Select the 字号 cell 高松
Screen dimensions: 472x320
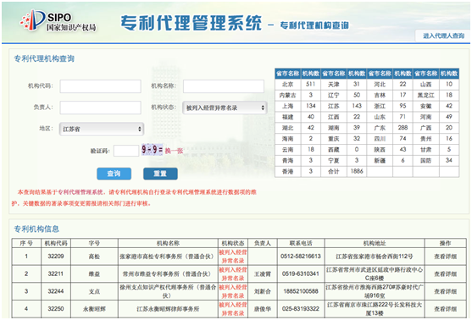(94, 257)
